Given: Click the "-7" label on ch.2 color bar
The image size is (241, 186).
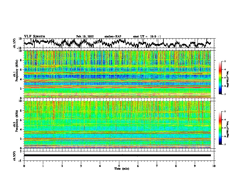Looking at the screenshot, I should (x=224, y=144).
